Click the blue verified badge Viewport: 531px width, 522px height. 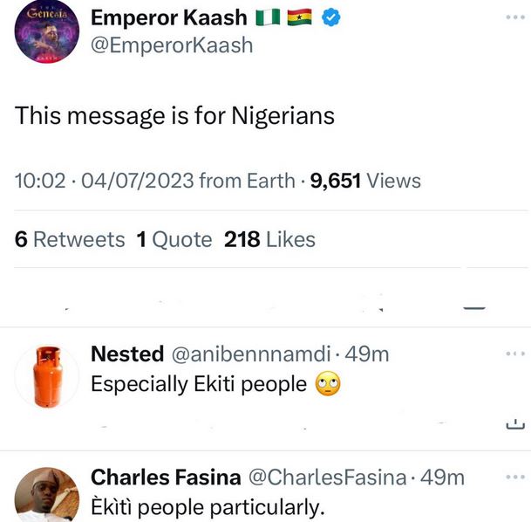pos(330,17)
